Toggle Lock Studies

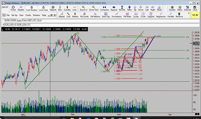pos(32,8)
